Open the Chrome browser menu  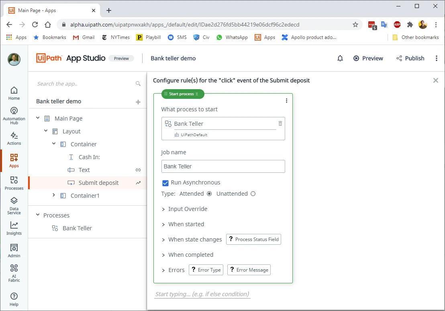click(x=436, y=25)
